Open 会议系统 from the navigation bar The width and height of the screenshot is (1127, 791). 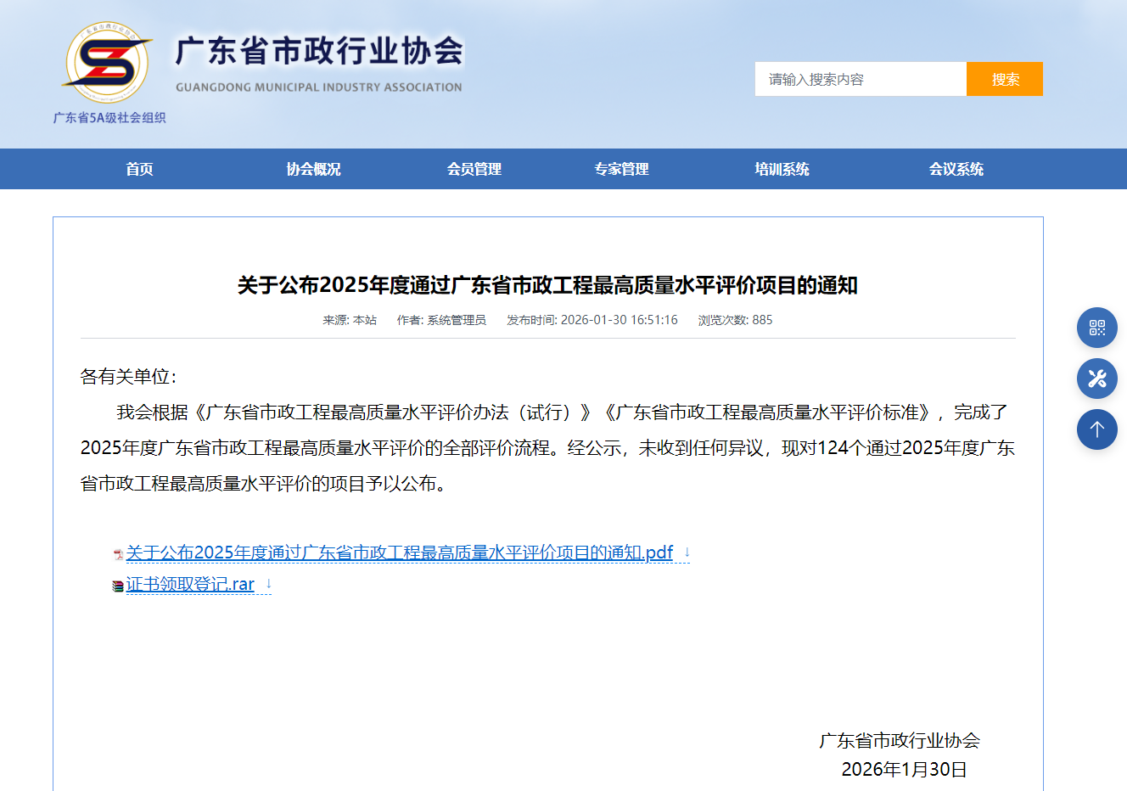[x=956, y=169]
